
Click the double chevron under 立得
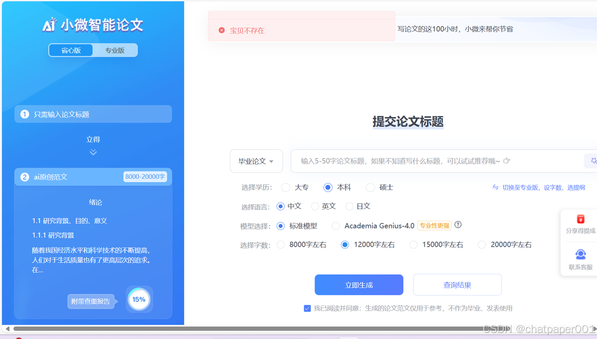[x=93, y=152]
